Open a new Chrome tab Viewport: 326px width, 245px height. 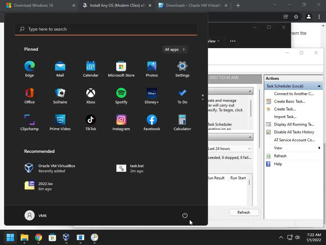238,5
